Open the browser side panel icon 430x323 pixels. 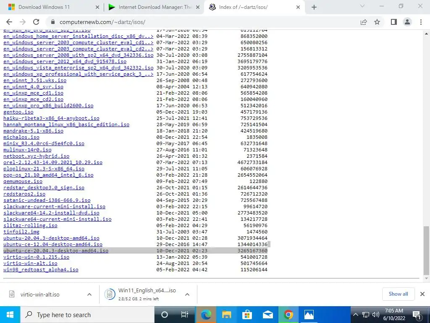click(x=394, y=22)
